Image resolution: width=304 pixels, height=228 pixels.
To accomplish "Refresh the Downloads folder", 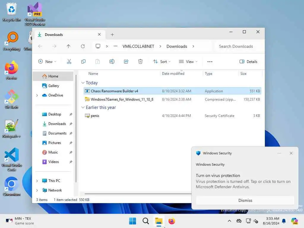I will (83, 46).
